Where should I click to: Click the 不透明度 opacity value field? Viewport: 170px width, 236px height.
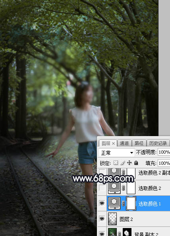[164, 152]
